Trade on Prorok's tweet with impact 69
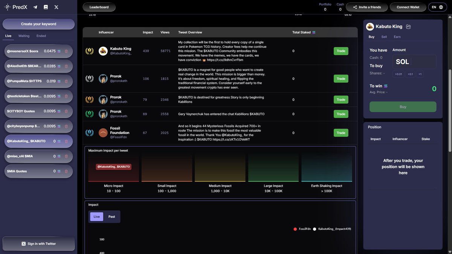Screen dimensions: 452x254 (341, 114)
